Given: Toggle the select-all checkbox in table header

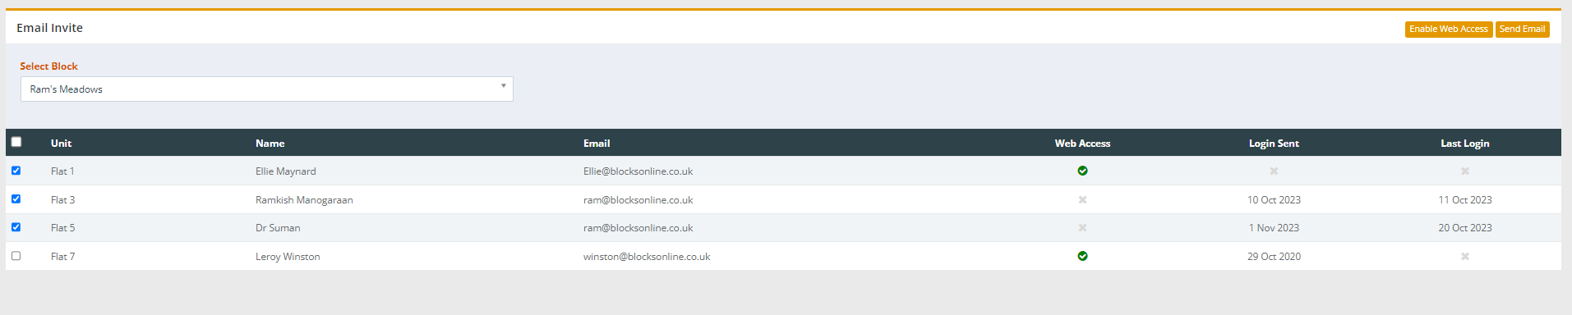Looking at the screenshot, I should [16, 142].
